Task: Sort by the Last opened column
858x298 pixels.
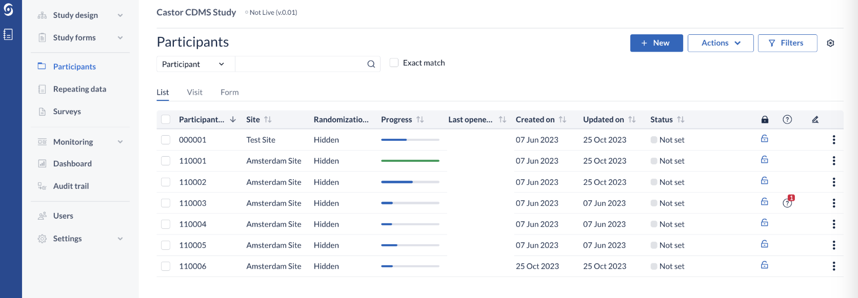Action: [x=503, y=119]
